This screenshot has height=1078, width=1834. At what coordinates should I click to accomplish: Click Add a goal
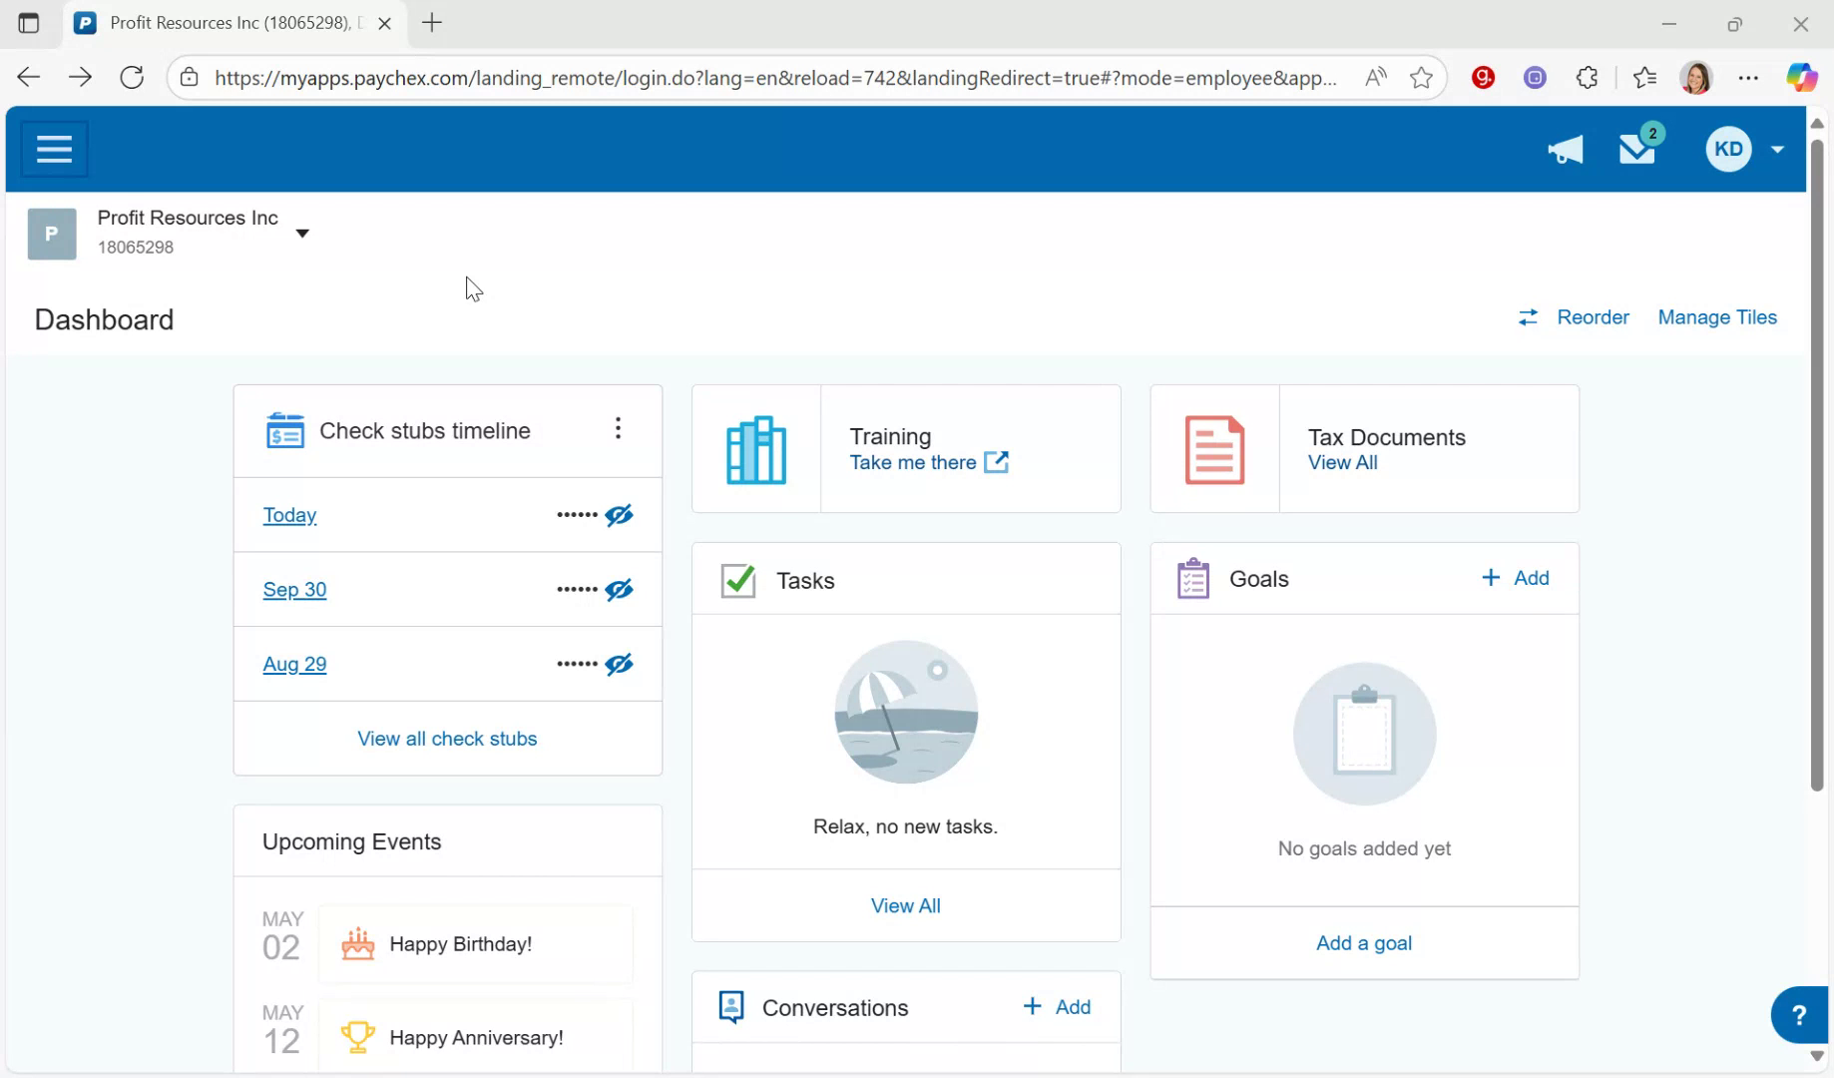point(1363,942)
